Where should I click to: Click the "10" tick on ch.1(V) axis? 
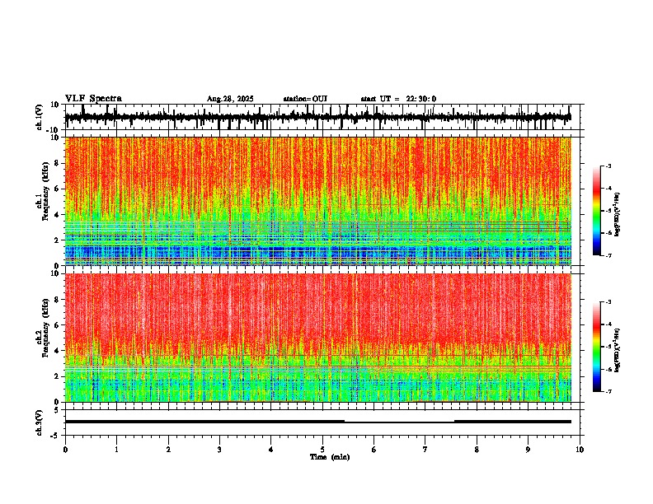pos(55,105)
